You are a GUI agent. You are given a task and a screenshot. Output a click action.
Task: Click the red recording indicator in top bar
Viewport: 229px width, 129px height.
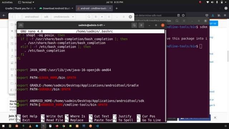coord(200,2)
